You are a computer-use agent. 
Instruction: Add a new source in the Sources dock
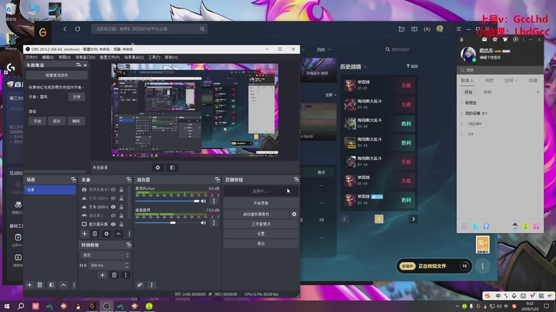coord(84,234)
